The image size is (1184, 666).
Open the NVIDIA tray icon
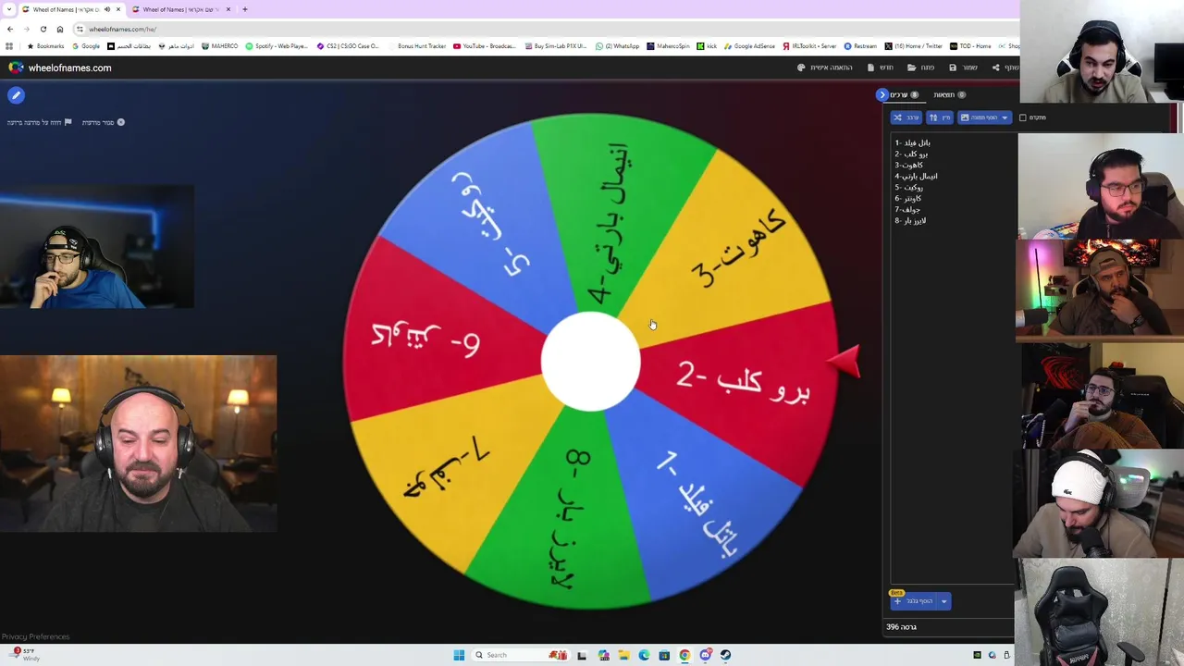[977, 655]
